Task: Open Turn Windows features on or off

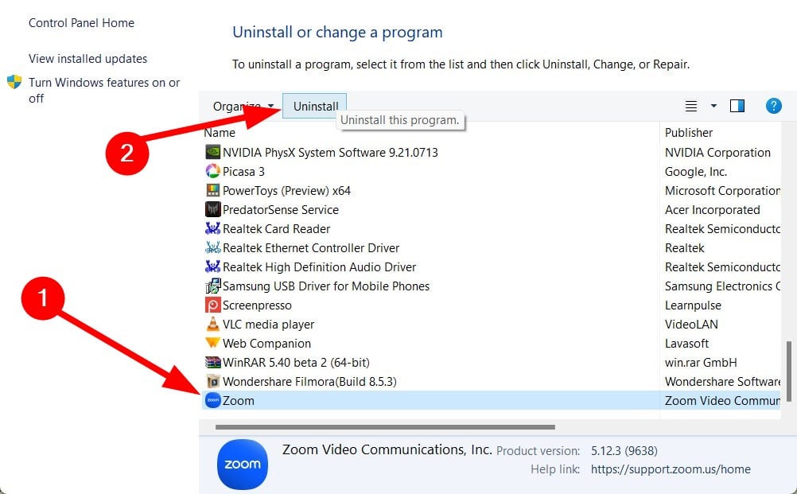Action: pyautogui.click(x=104, y=90)
